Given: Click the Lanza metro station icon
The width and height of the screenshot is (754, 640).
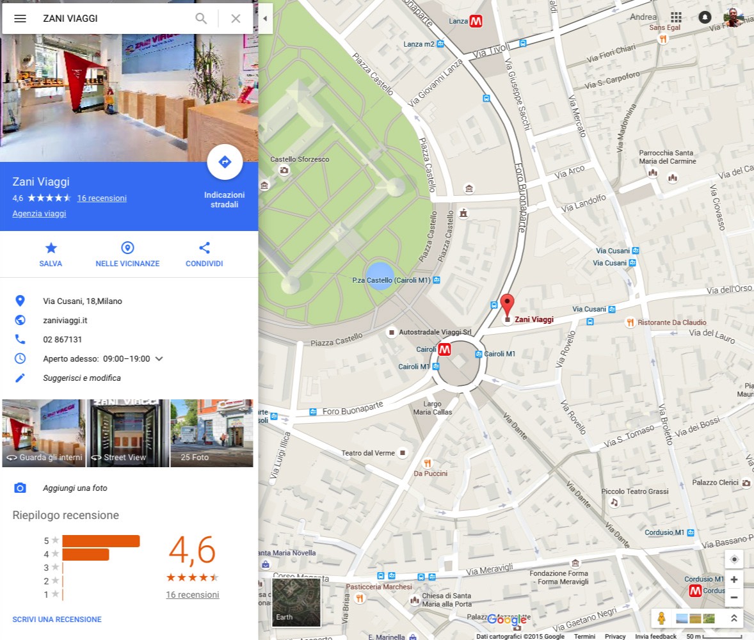Looking at the screenshot, I should (x=476, y=21).
